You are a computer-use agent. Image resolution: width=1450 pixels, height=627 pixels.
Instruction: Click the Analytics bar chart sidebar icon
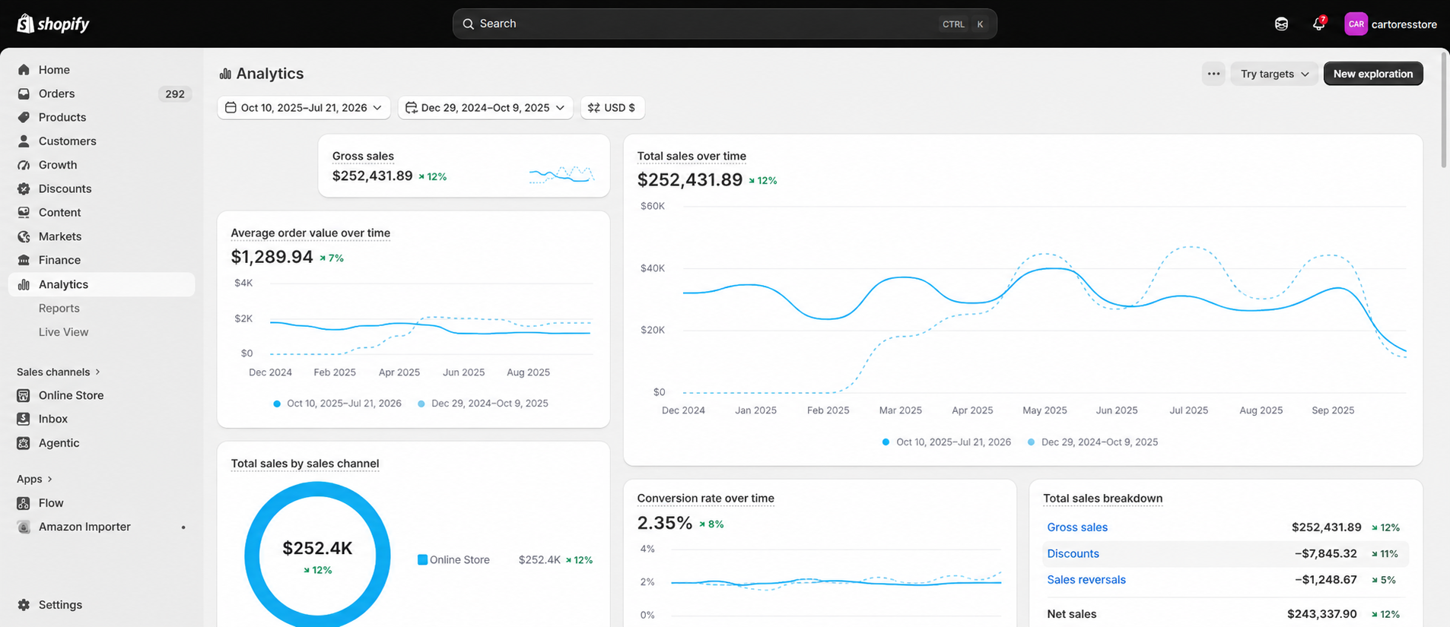click(24, 284)
